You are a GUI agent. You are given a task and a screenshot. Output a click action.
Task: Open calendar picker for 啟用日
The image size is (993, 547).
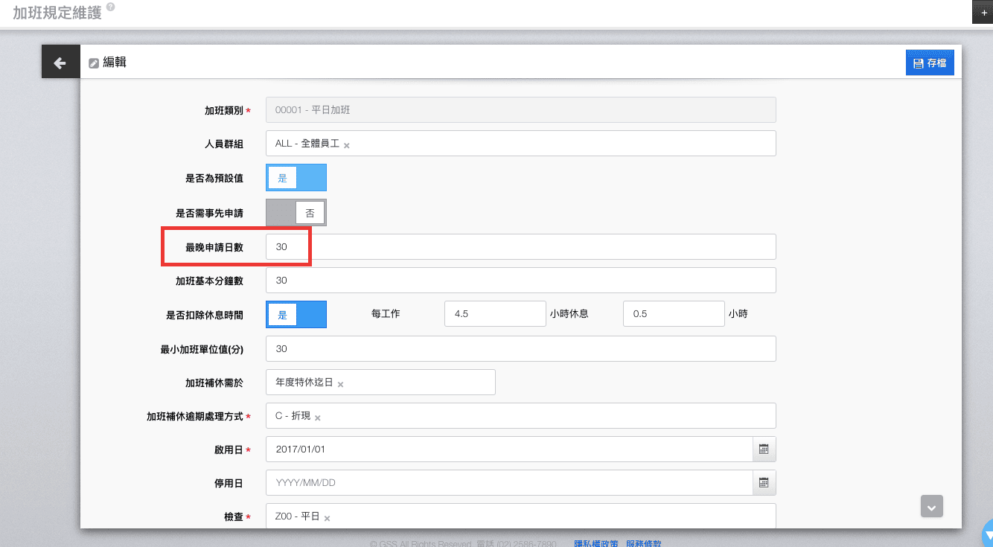(x=764, y=450)
